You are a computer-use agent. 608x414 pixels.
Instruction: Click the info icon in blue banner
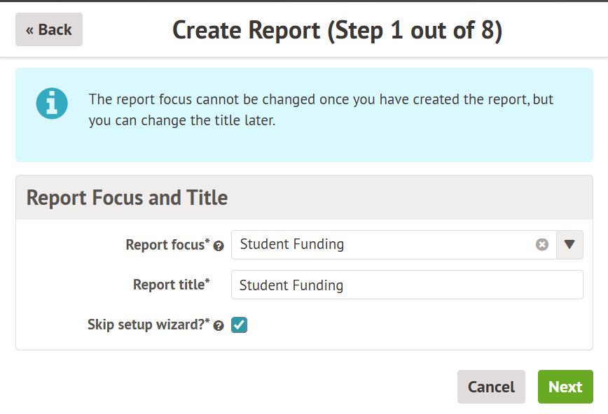click(x=52, y=103)
